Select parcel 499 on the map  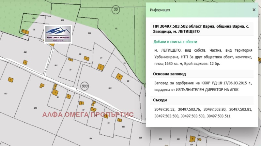(x=34, y=18)
